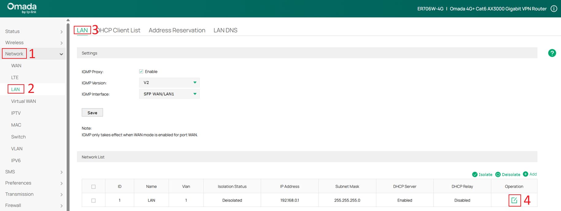The height and width of the screenshot is (211, 561).
Task: Switch to the Address Reservation tab
Action: (177, 30)
